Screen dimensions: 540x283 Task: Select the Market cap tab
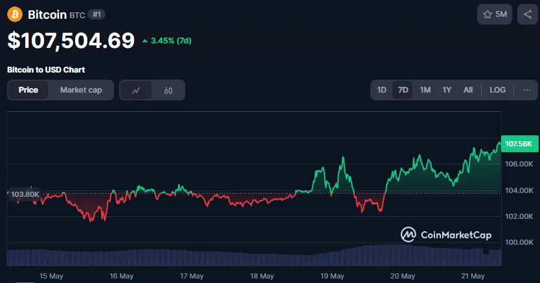81,90
